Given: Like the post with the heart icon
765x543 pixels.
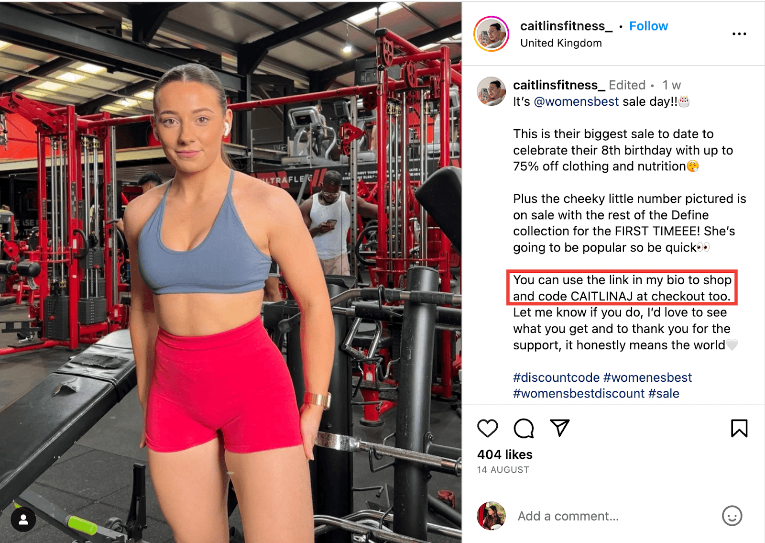Looking at the screenshot, I should click(x=487, y=428).
